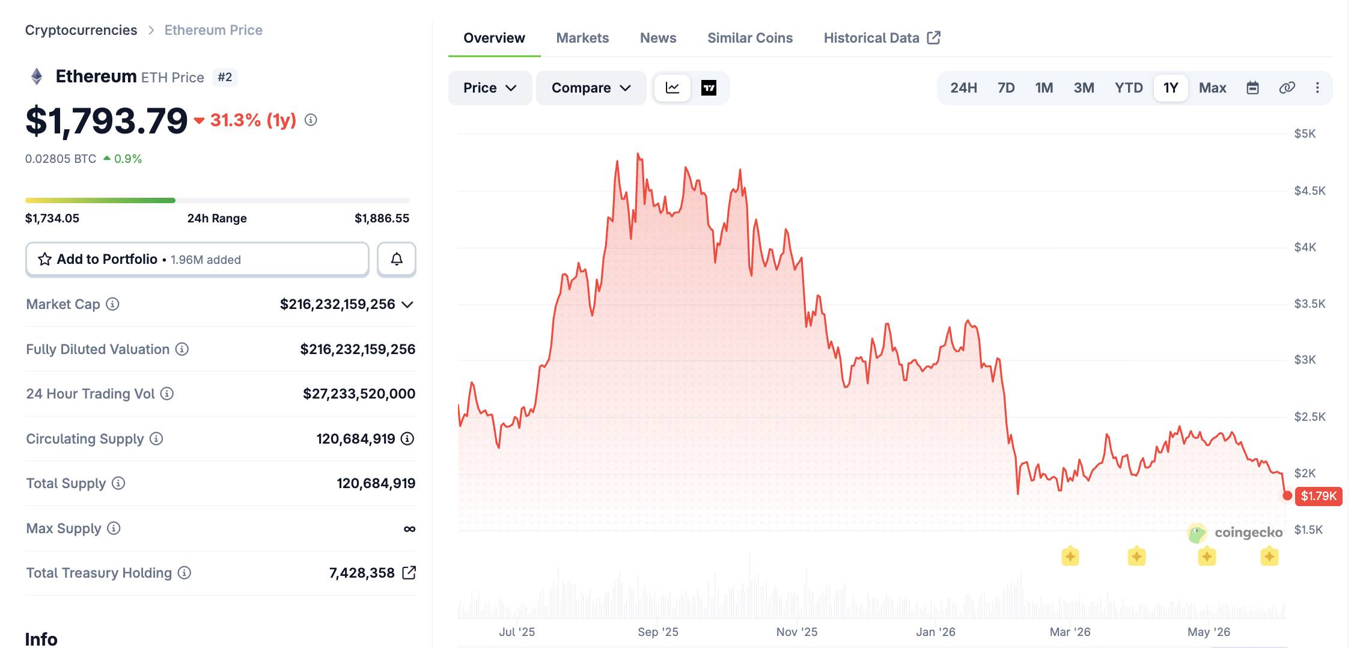
Task: Expand Market Cap details chevron
Action: tap(407, 304)
